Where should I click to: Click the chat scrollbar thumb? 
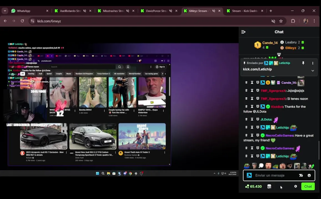point(319,150)
